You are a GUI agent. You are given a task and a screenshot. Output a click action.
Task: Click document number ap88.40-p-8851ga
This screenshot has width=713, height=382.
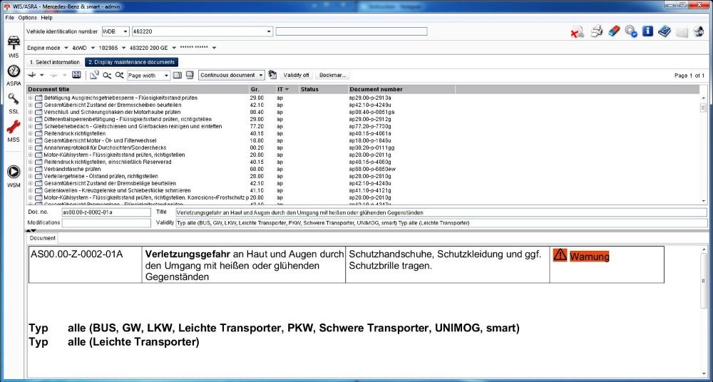[x=371, y=113]
